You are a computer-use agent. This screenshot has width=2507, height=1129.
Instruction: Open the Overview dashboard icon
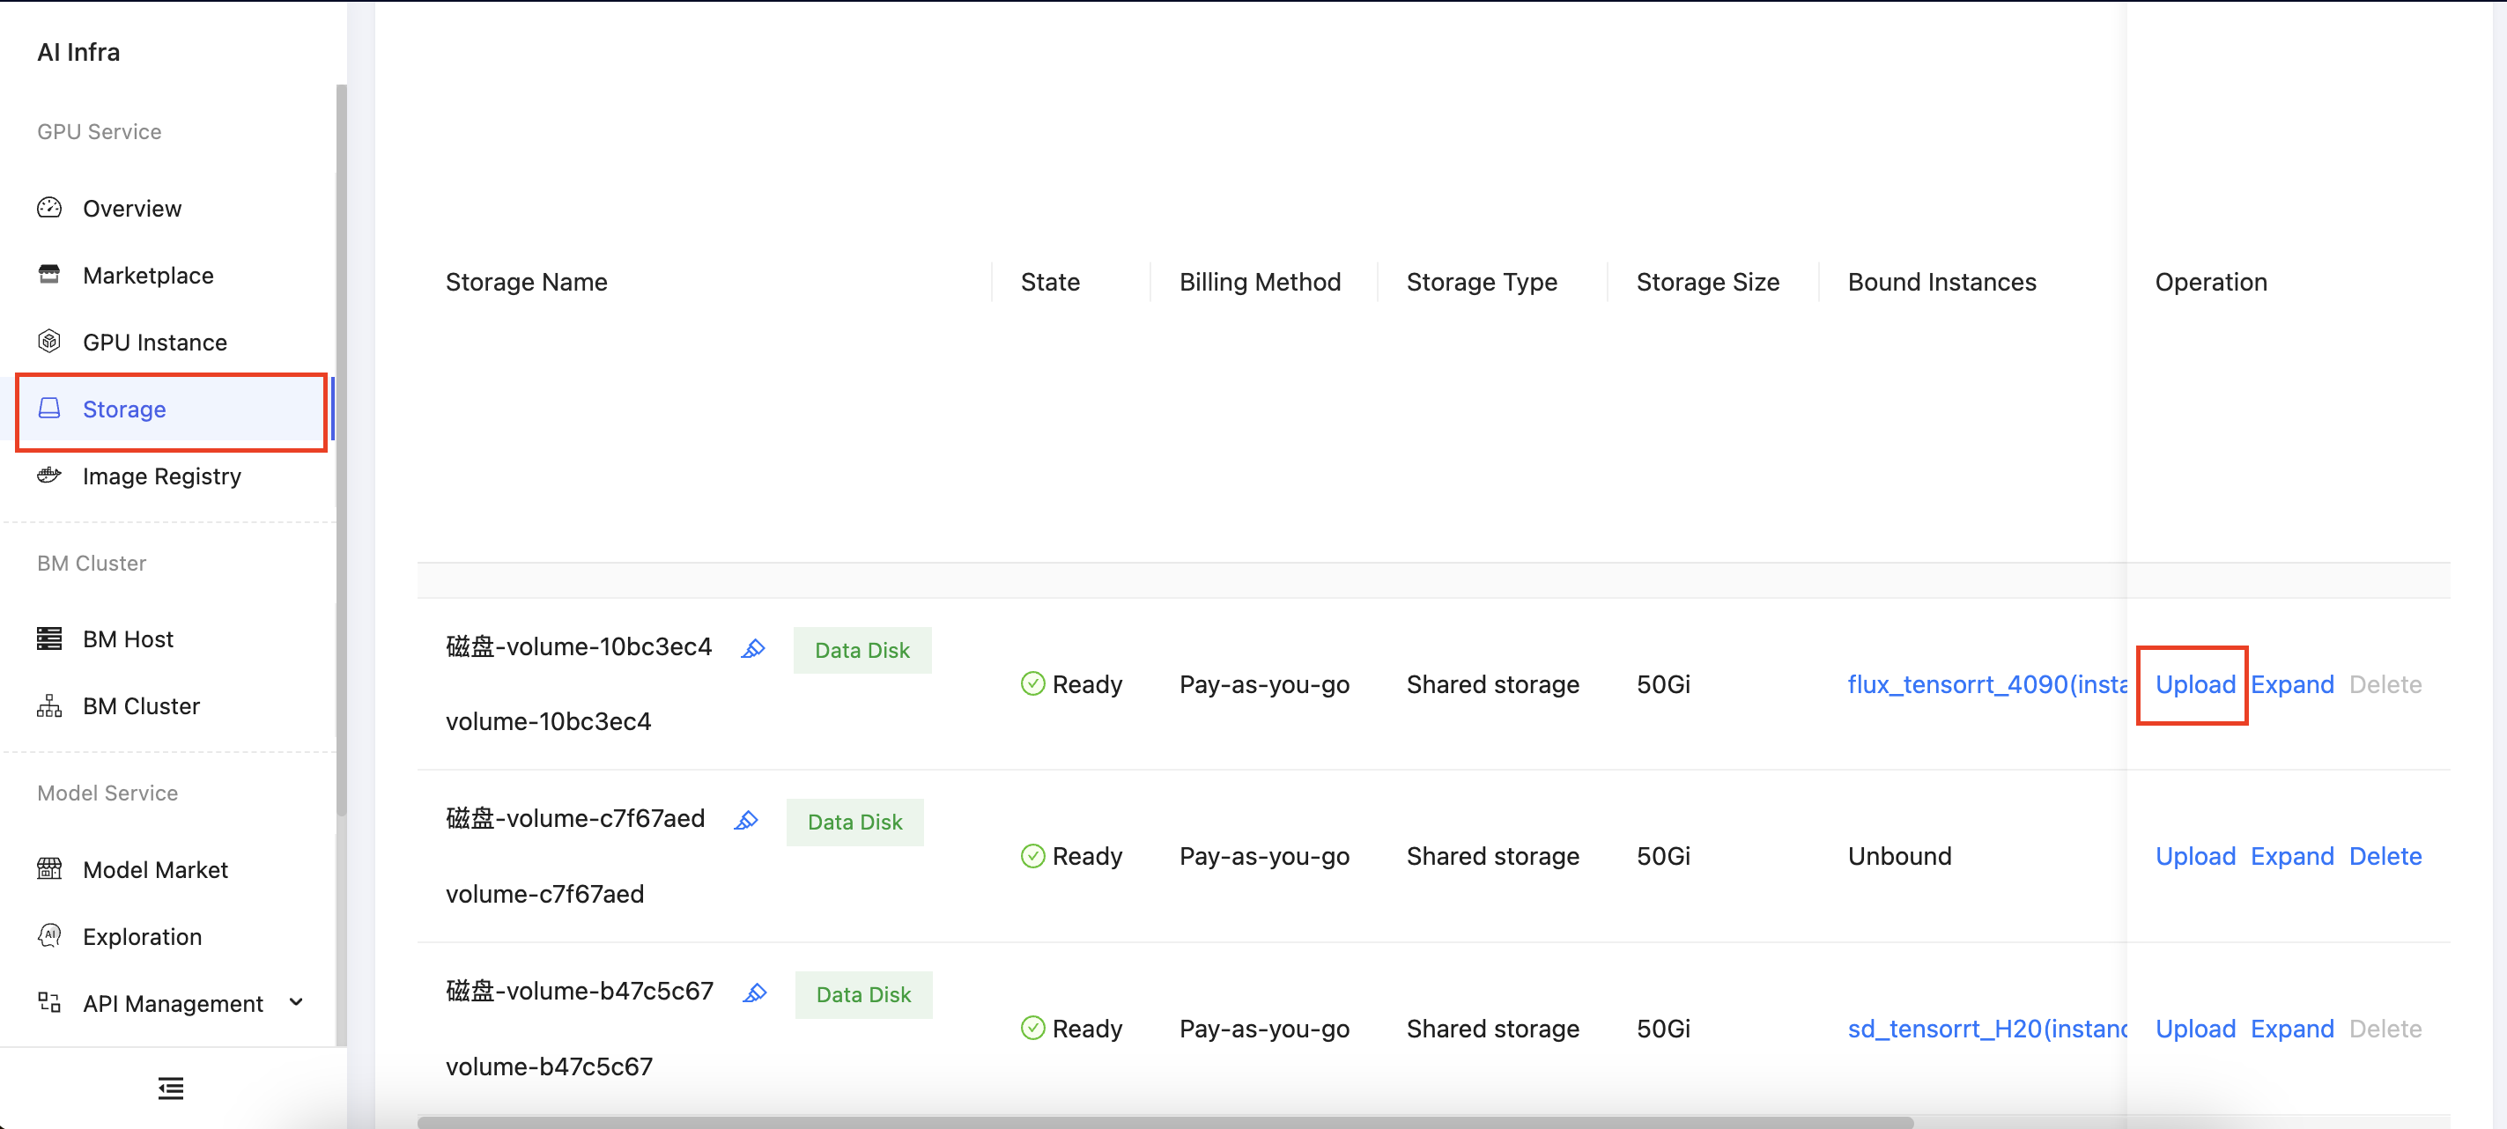click(x=49, y=209)
